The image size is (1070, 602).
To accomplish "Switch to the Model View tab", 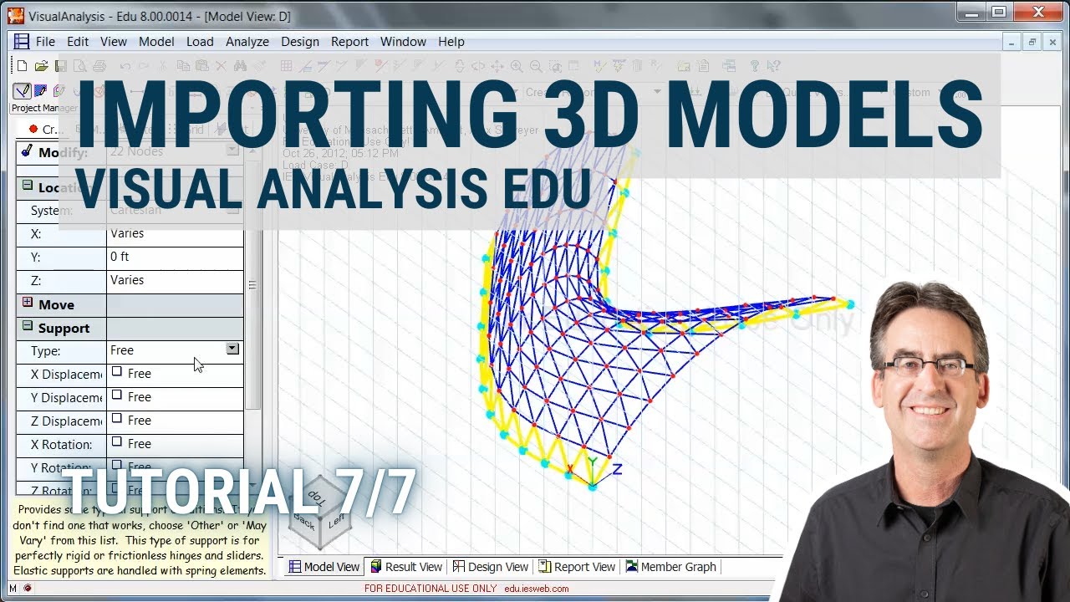I will tap(324, 567).
